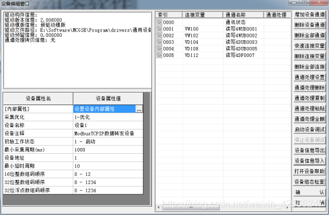Click the horizontal scrollbar left arrow
This screenshot has width=329, height=215.
(159, 207)
